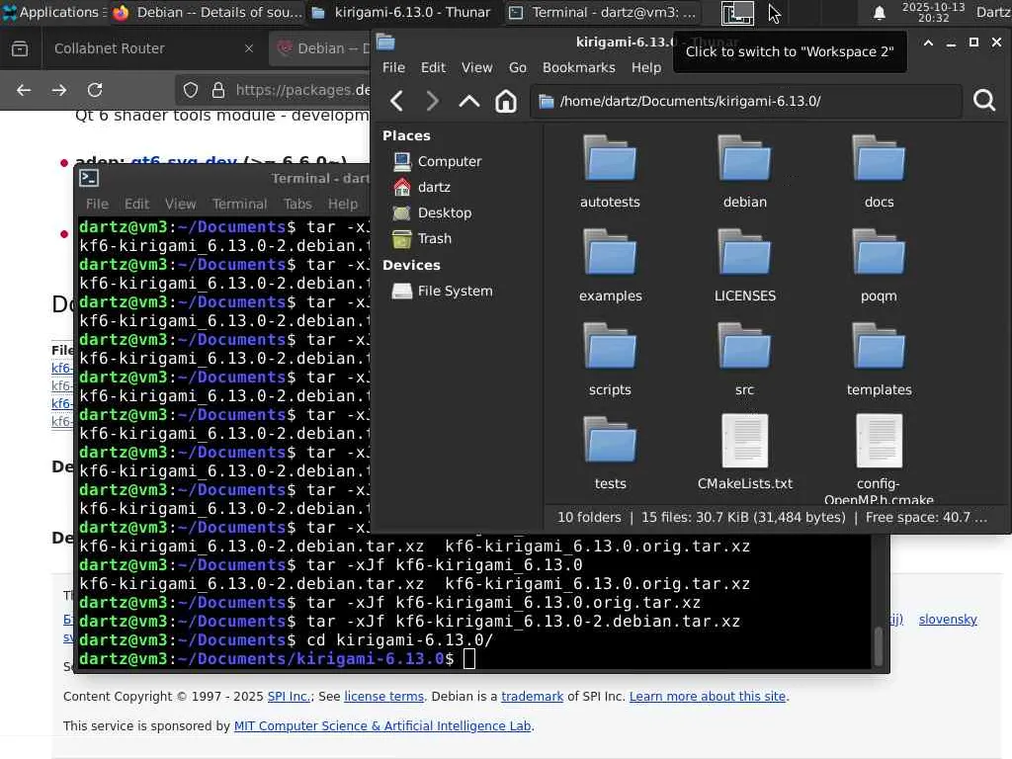Select the CMakeLists.txt file
The image size is (1012, 759).
(745, 453)
